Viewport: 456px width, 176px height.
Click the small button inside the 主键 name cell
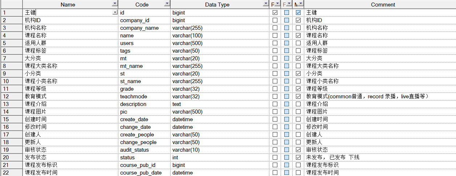coord(115,13)
